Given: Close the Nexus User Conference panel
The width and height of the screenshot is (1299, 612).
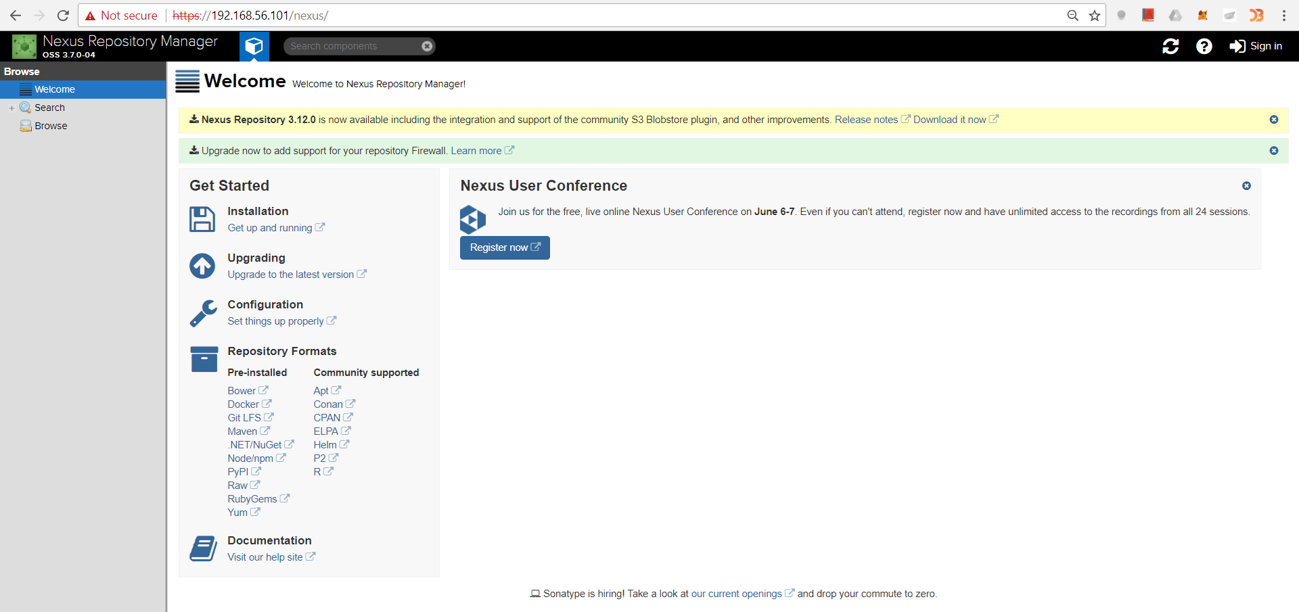Looking at the screenshot, I should [1246, 186].
